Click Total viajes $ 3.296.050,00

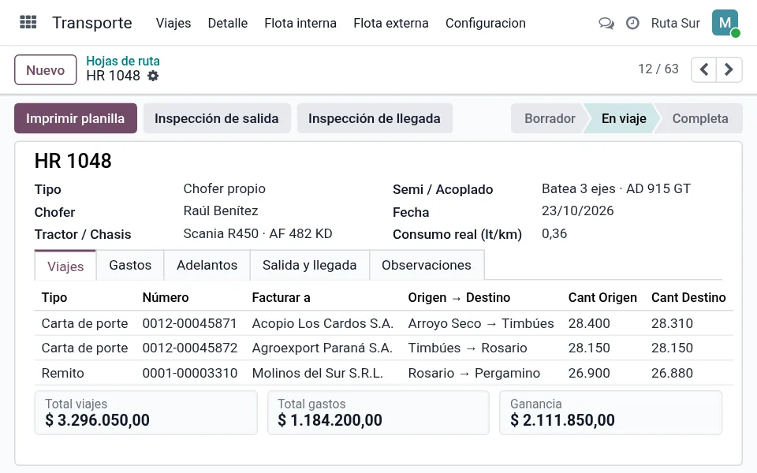tap(146, 412)
